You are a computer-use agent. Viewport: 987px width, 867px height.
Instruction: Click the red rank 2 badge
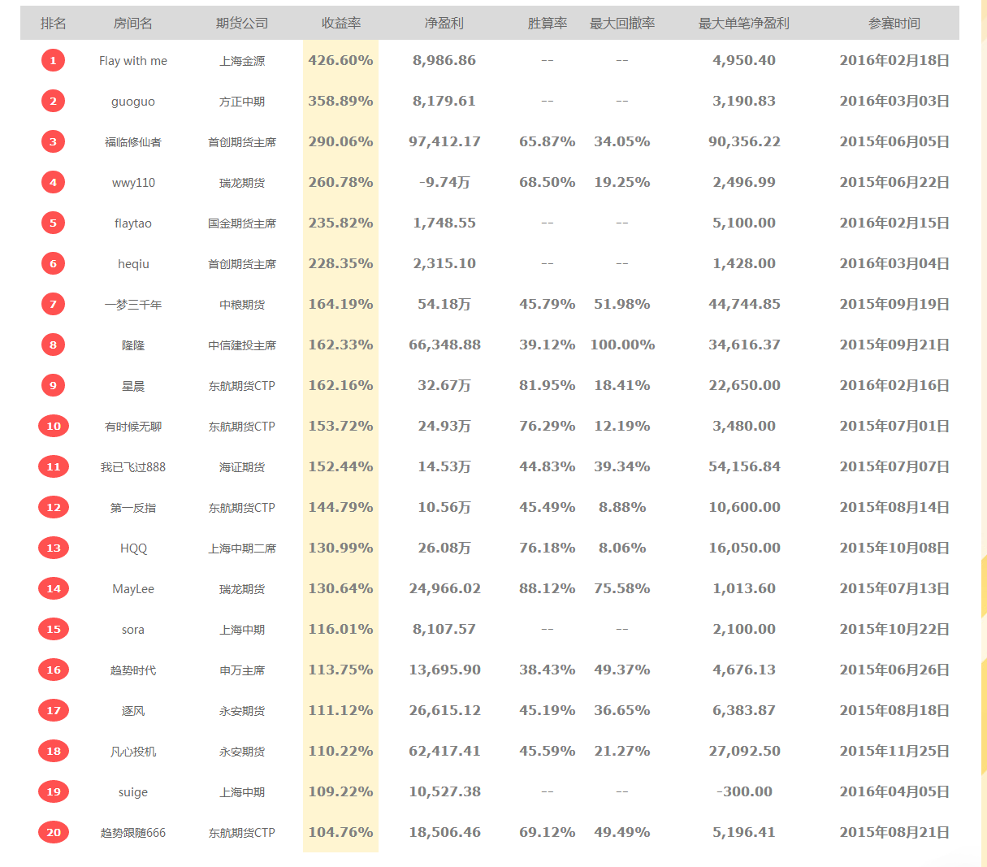tap(54, 101)
